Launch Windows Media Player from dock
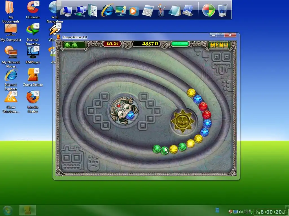 point(133,11)
